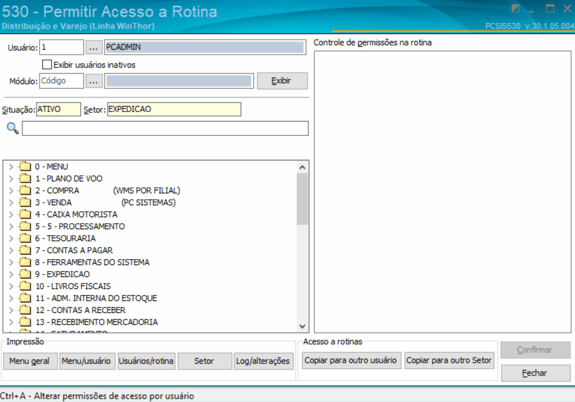This screenshot has height=402, width=575.
Task: Expand the 3 - VENDA node
Action: [x=11, y=202]
